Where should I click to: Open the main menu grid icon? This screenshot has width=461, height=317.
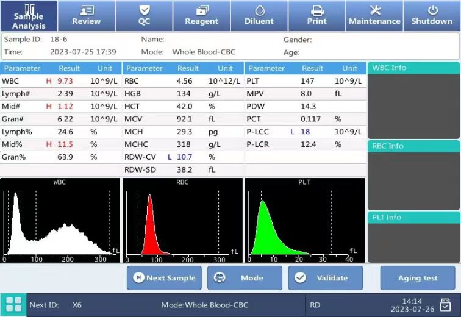pyautogui.click(x=13, y=305)
